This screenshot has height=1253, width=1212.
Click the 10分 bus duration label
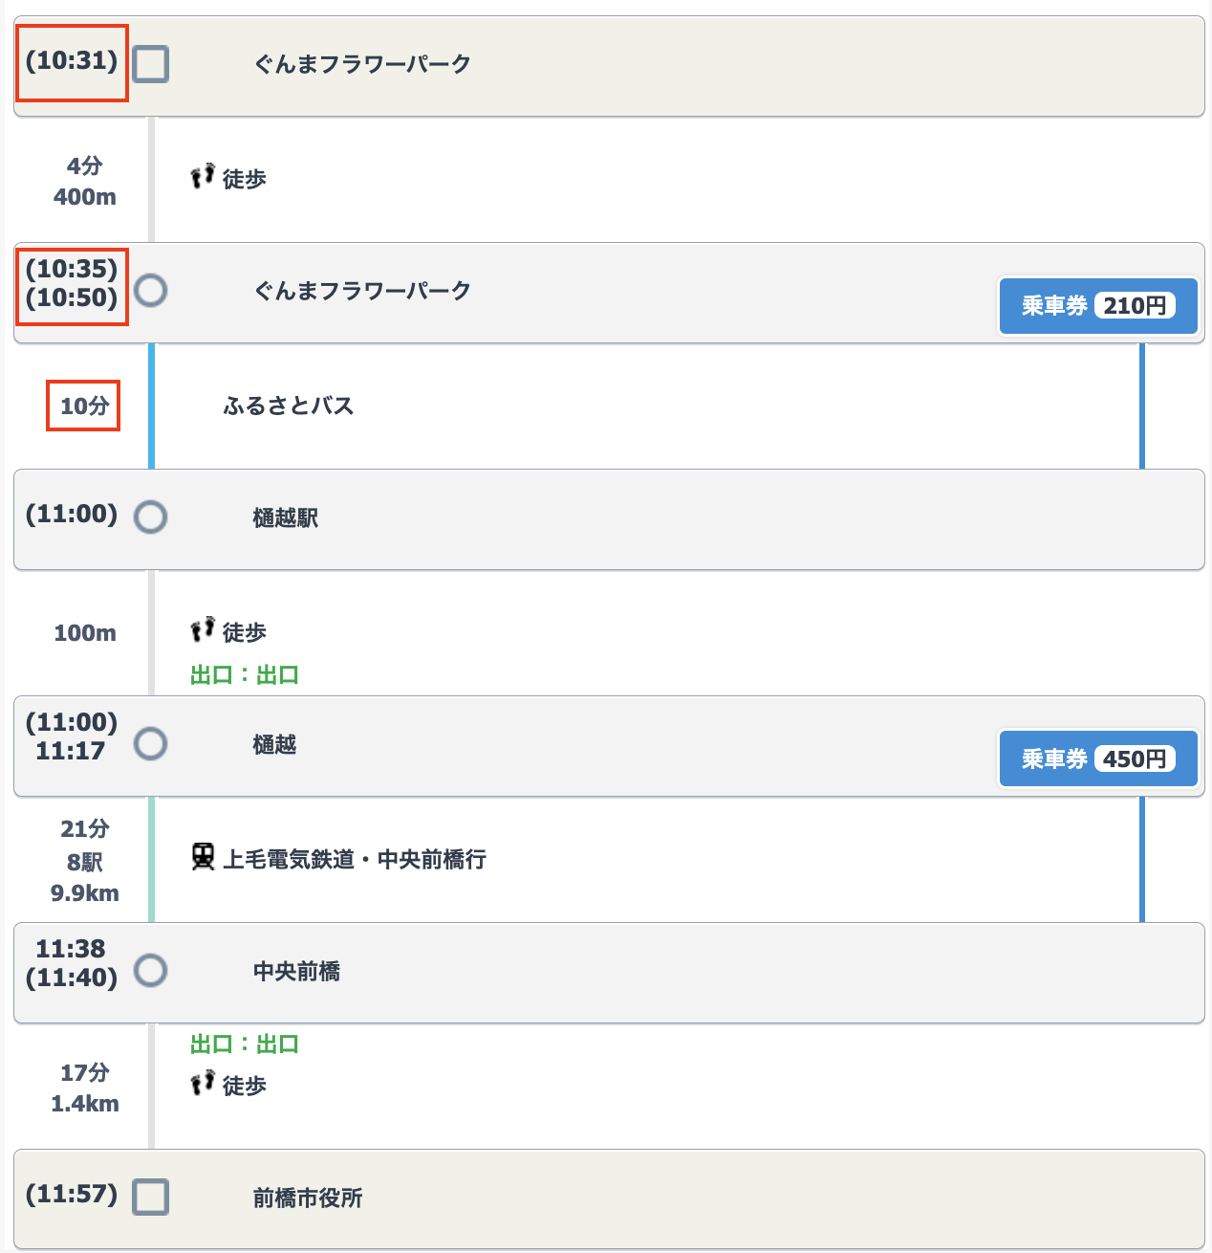tap(84, 407)
